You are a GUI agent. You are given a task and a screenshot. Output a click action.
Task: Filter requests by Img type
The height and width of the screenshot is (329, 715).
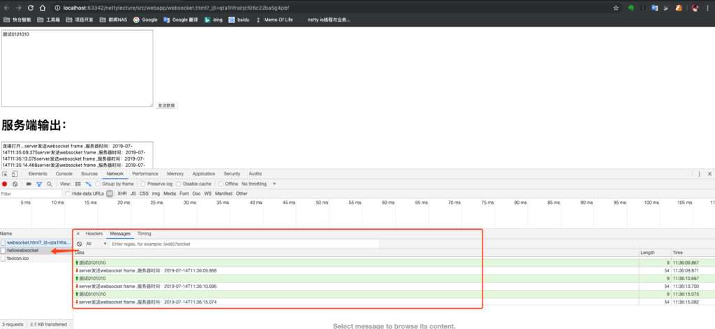point(156,193)
